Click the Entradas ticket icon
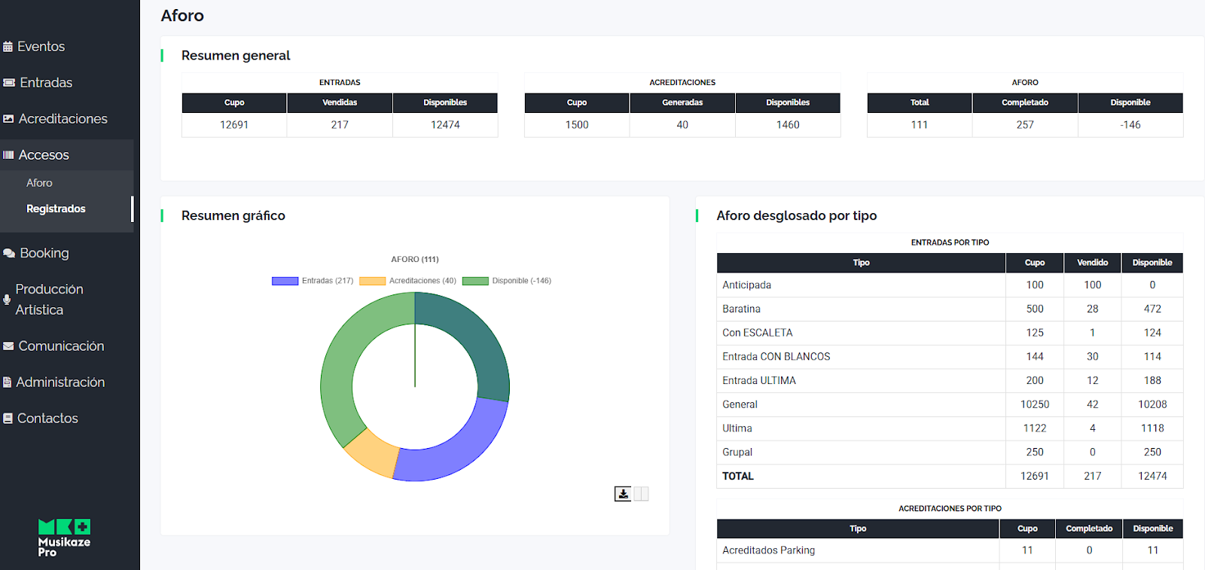1205x570 pixels. click(9, 83)
